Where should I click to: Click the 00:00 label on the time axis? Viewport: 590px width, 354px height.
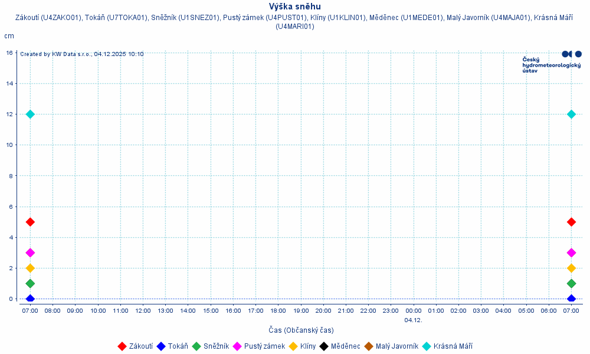click(414, 310)
